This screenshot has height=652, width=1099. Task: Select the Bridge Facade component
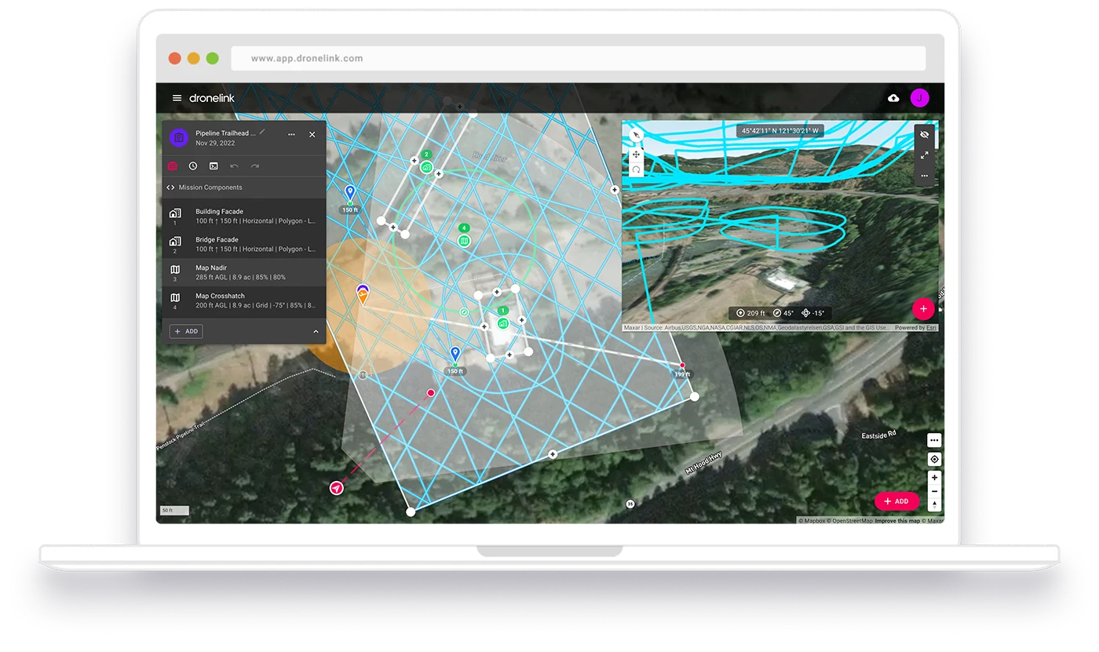point(244,244)
